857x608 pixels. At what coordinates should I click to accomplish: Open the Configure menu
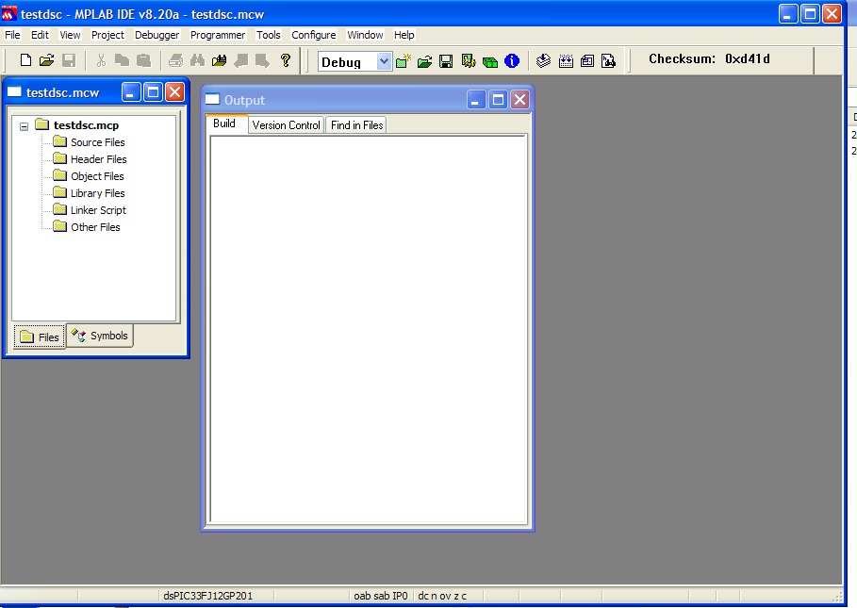(x=313, y=35)
